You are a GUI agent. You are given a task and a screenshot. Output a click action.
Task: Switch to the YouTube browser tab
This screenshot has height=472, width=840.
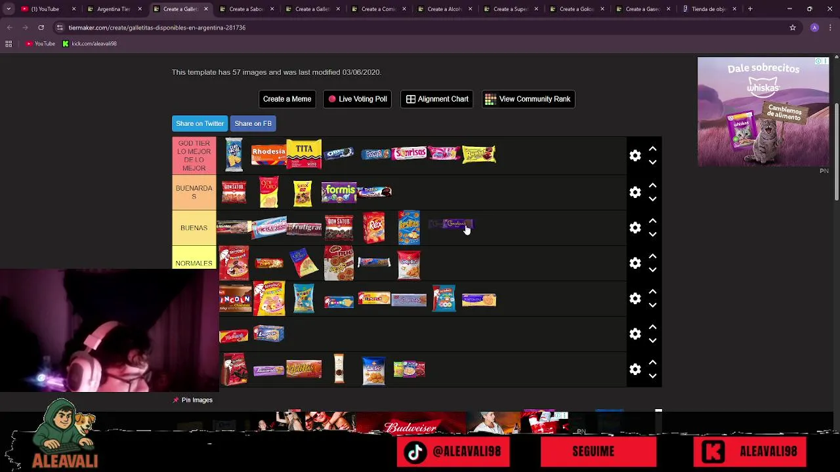click(46, 9)
